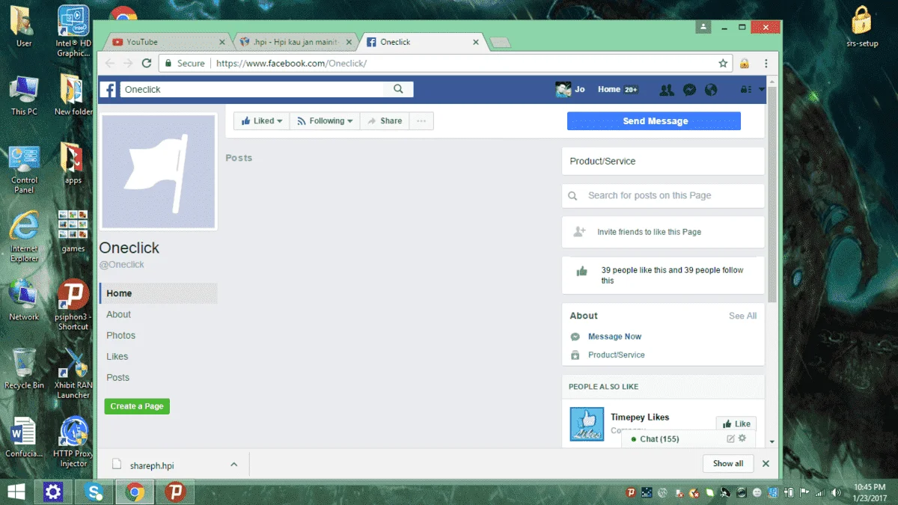Click the settings gear taskbar icon

[52, 492]
